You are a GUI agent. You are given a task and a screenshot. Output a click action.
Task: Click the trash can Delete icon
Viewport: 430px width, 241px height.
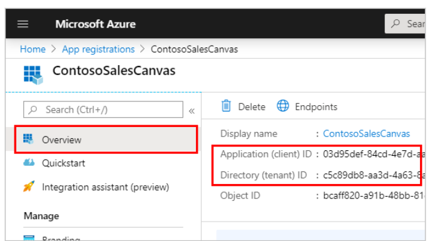pos(226,106)
